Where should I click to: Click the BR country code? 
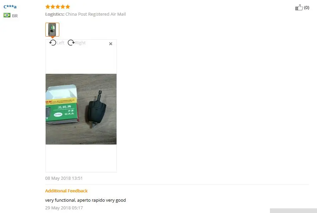(x=15, y=16)
